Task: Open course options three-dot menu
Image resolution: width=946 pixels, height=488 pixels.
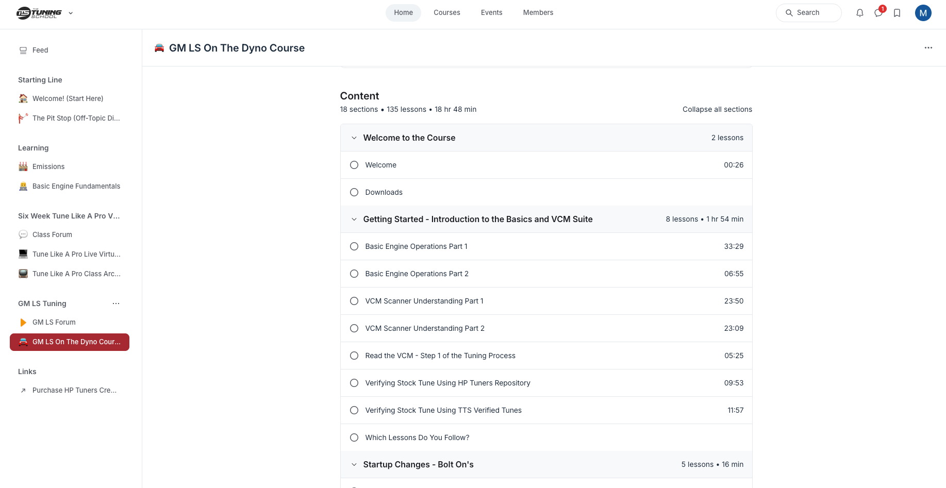Action: (x=928, y=48)
